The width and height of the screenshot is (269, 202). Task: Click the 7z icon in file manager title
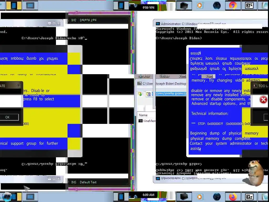click(139, 83)
